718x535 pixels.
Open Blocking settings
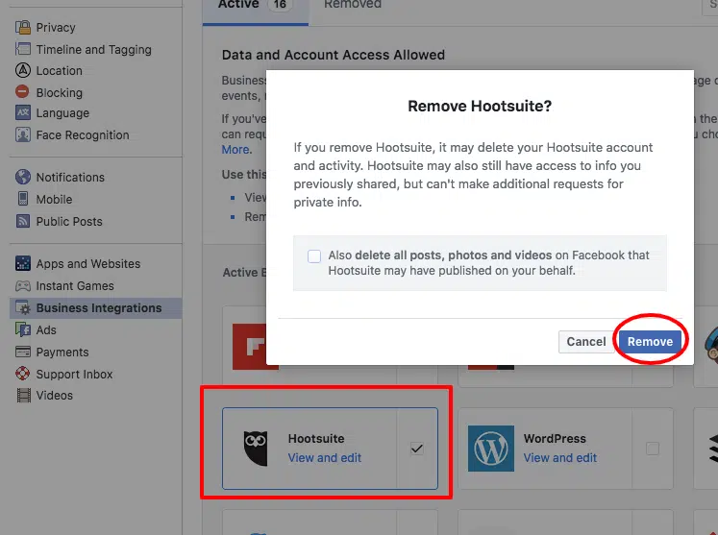pyautogui.click(x=59, y=92)
